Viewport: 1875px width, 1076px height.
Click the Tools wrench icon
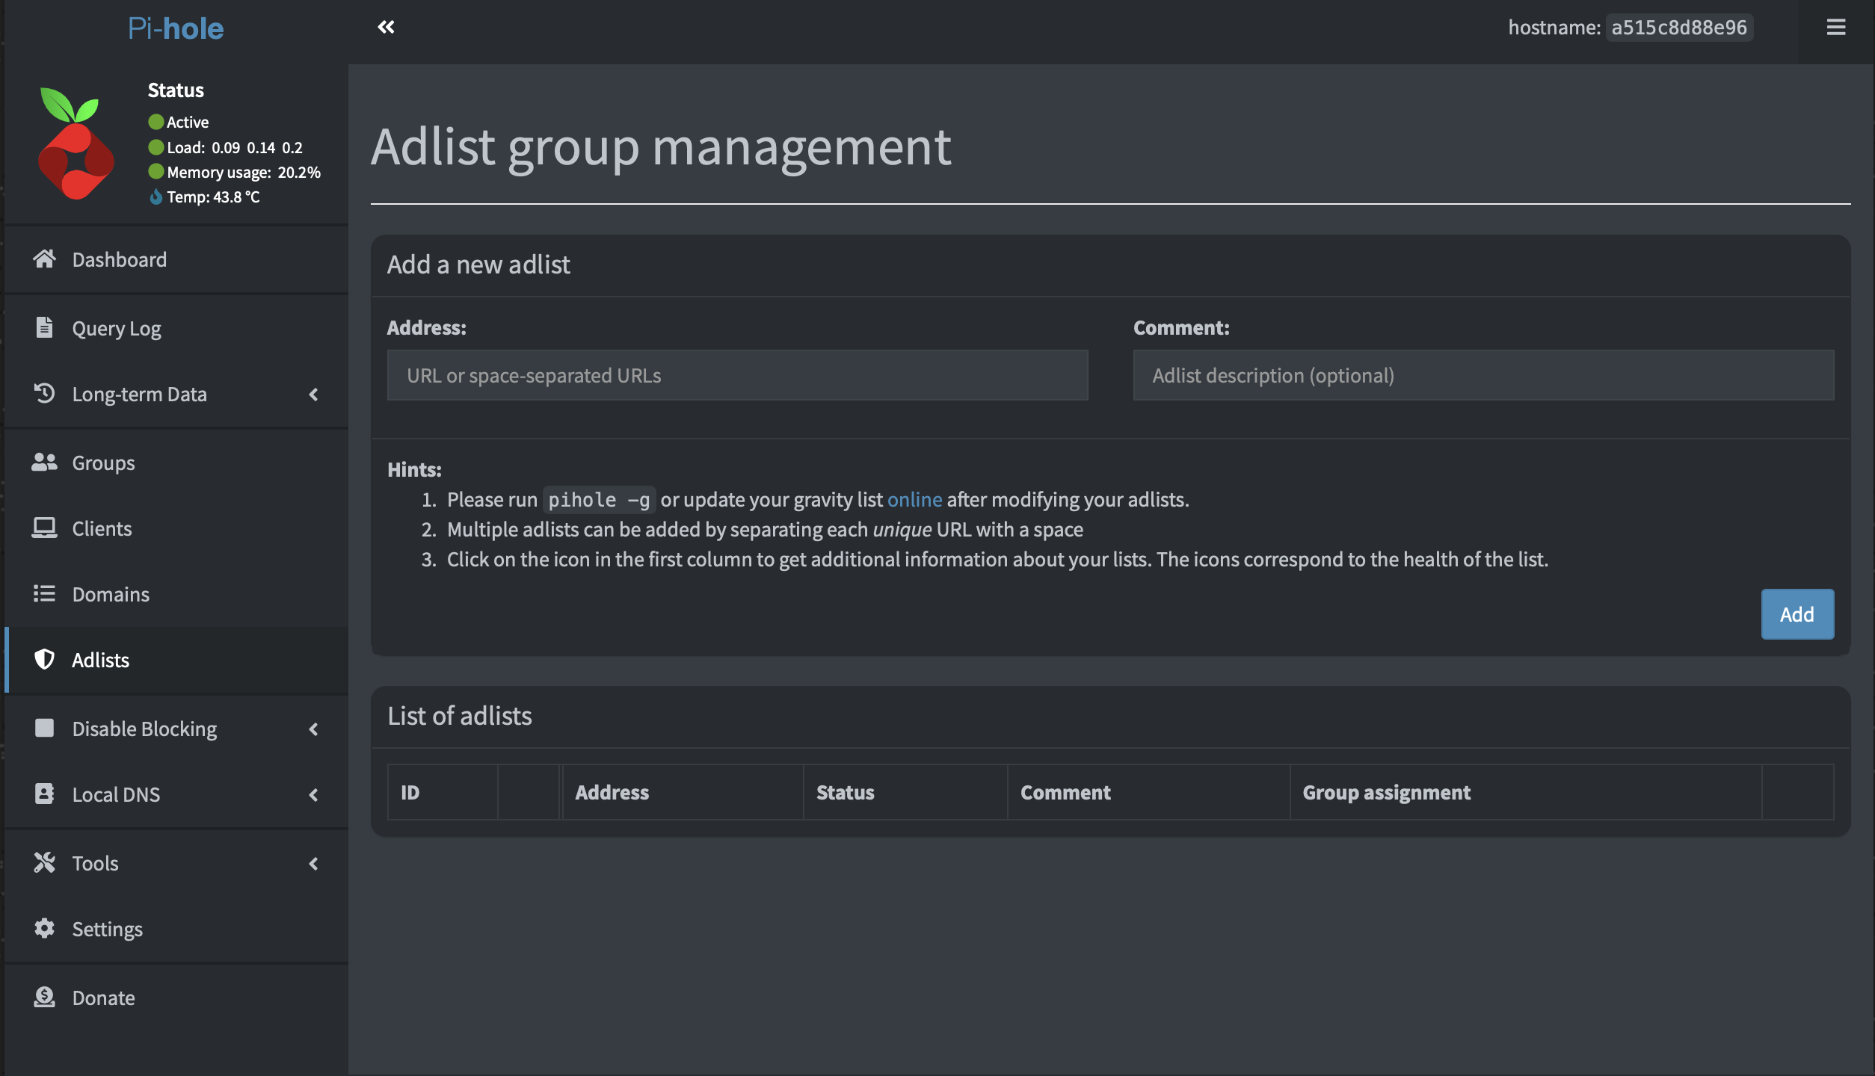click(44, 862)
